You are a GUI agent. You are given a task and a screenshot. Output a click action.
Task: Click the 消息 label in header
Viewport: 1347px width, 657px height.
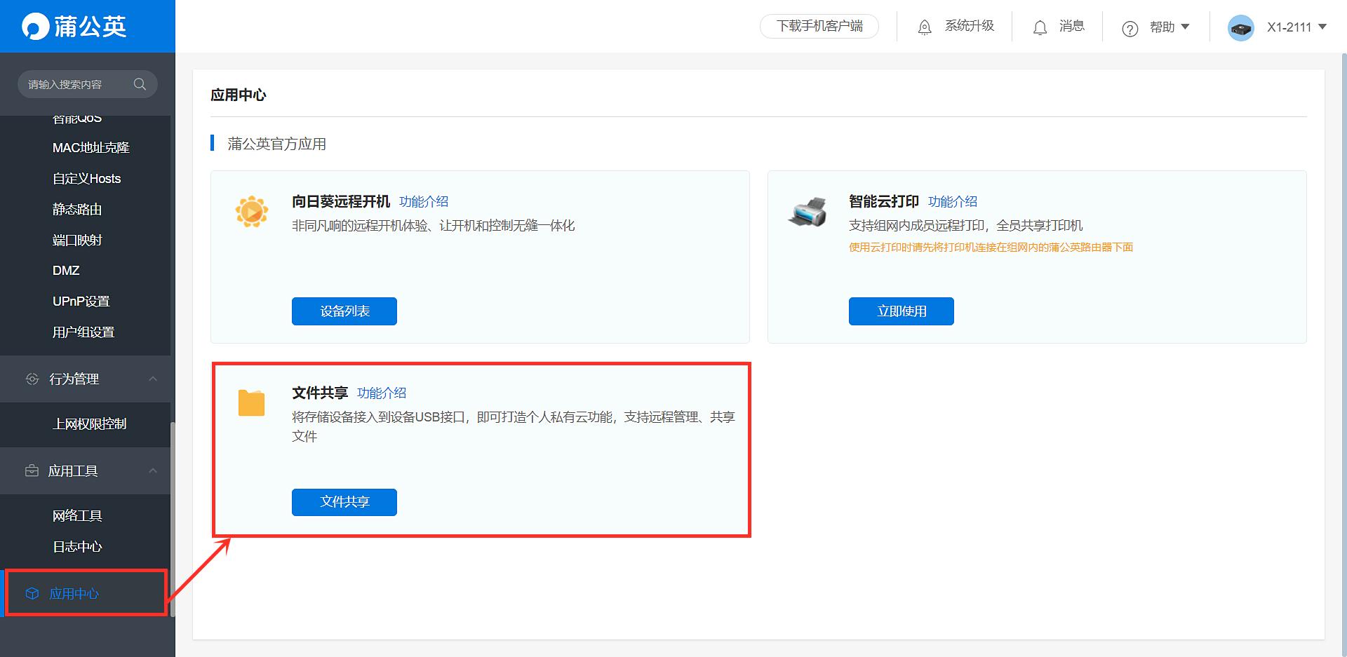click(1072, 26)
